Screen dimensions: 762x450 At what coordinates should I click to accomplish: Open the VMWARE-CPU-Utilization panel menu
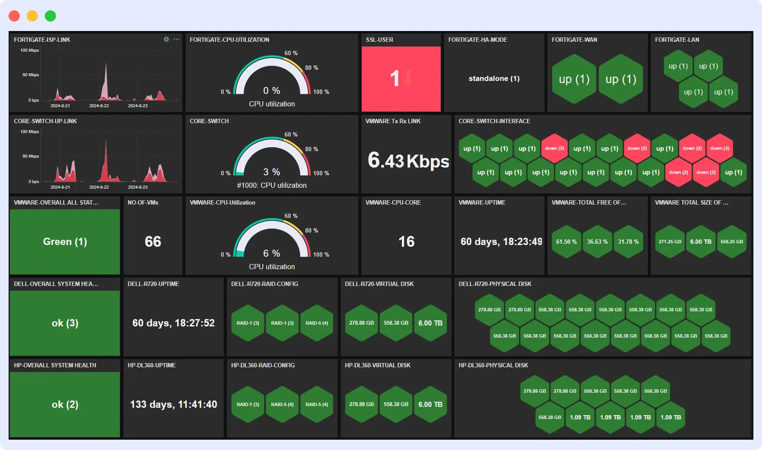pyautogui.click(x=222, y=202)
